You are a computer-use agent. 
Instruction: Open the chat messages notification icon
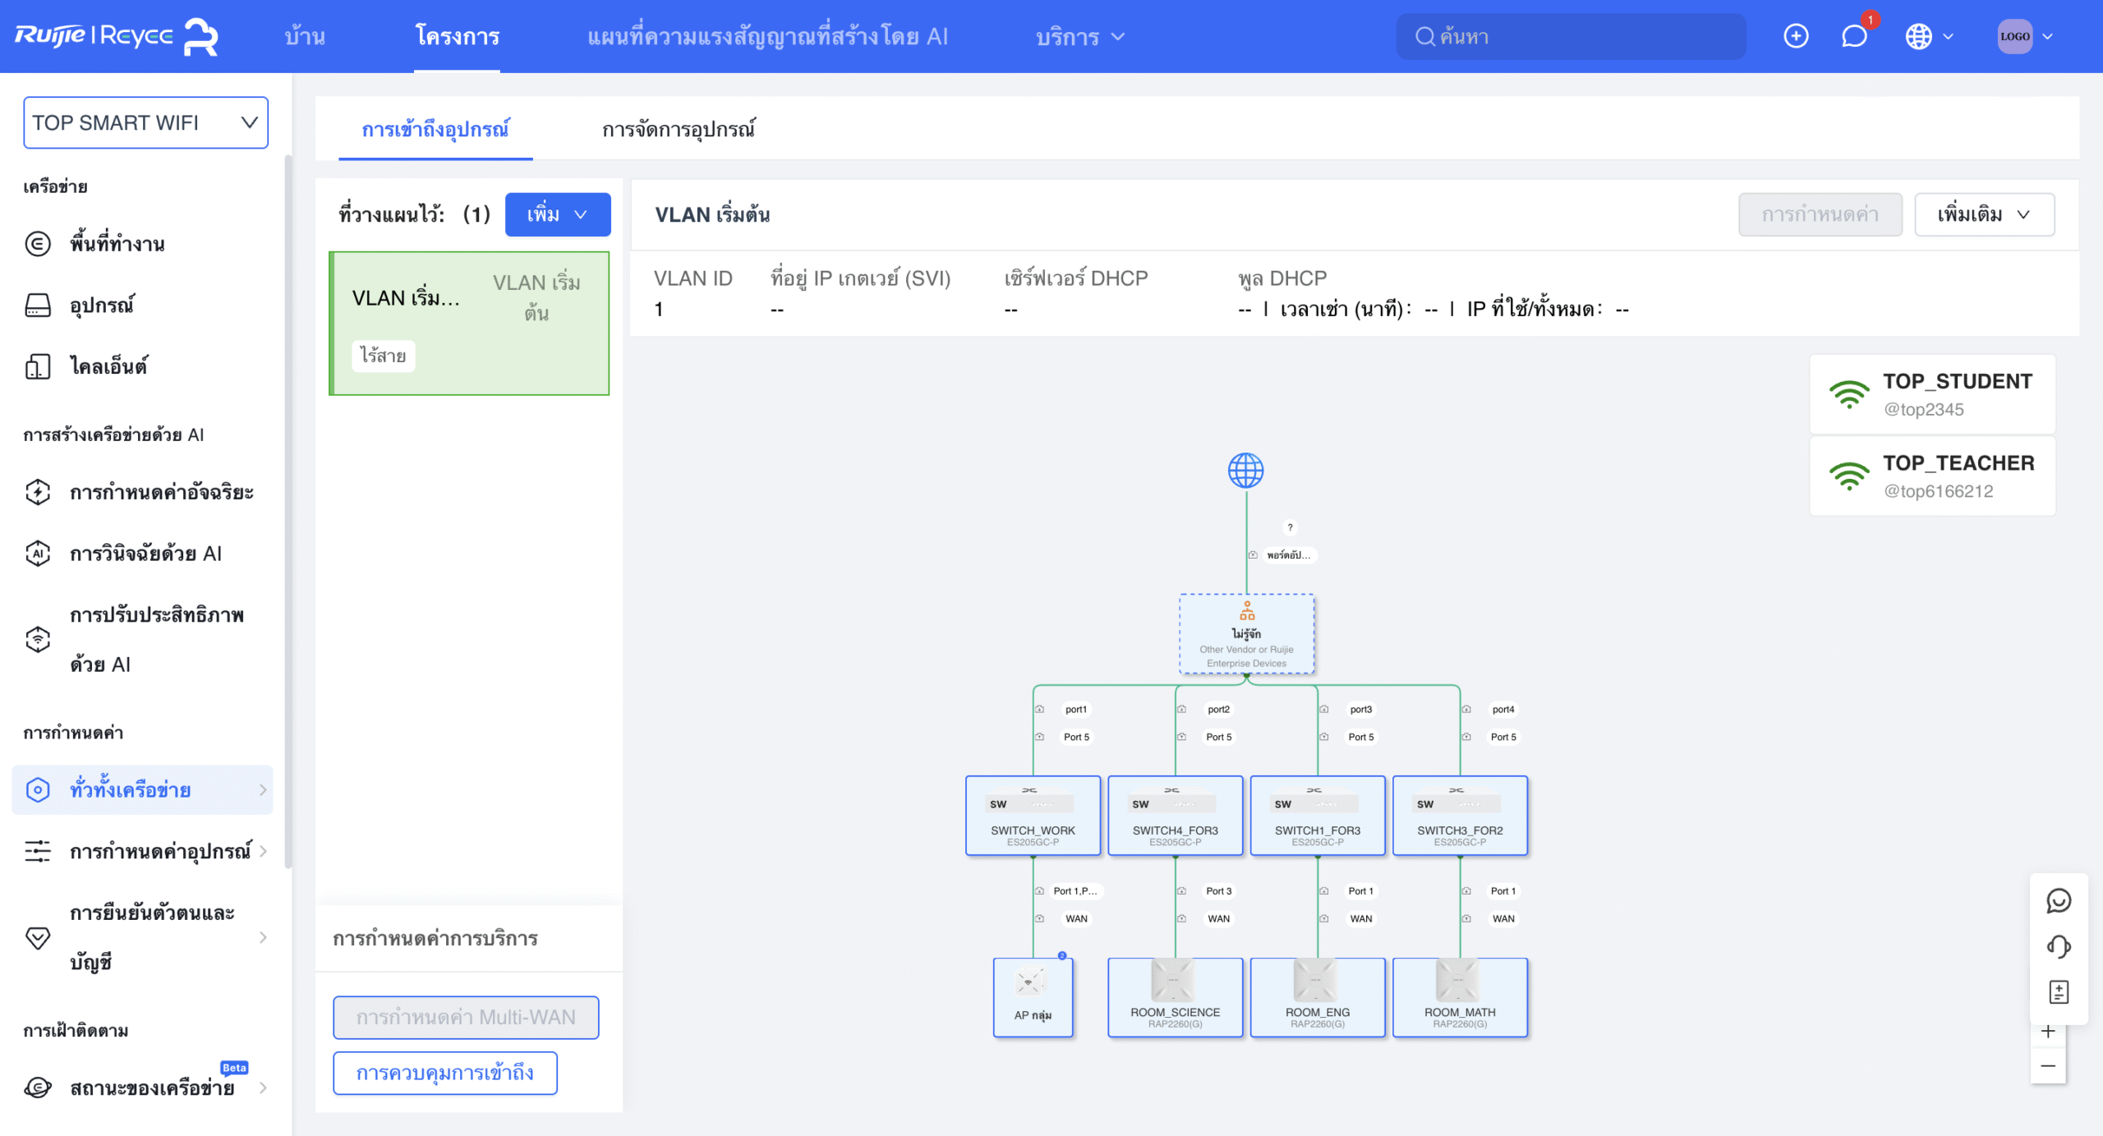point(1853,36)
